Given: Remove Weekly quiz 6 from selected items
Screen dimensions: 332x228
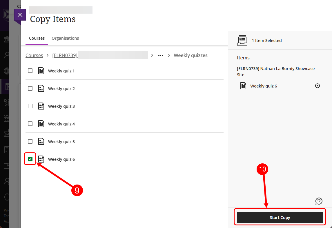Looking at the screenshot, I should tap(318, 86).
